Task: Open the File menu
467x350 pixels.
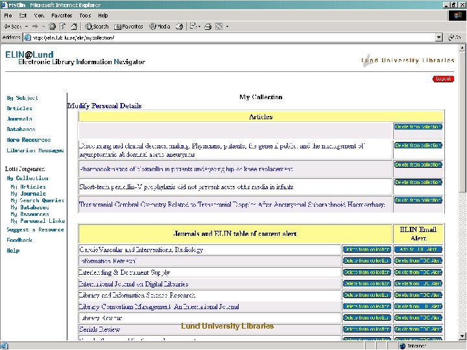Action: click(8, 16)
